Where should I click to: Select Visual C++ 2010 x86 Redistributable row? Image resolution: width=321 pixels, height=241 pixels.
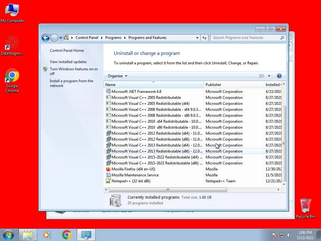[x=193, y=127]
